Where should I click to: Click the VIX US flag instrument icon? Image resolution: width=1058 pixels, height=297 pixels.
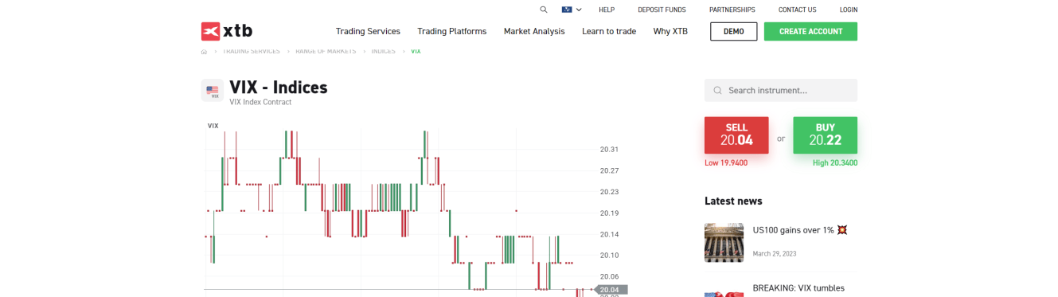click(213, 91)
